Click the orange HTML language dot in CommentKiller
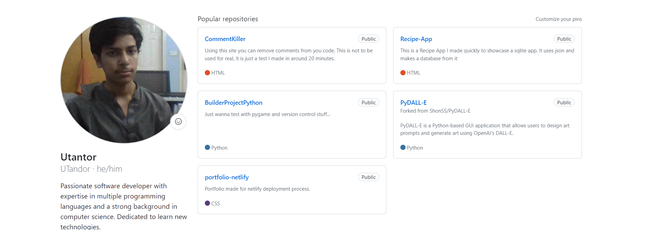Image resolution: width=645 pixels, height=230 pixels. [207, 73]
